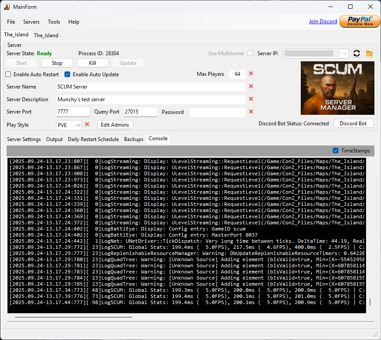The image size is (381, 340).
Task: Click the Server Port field 7777
Action: 73,112
